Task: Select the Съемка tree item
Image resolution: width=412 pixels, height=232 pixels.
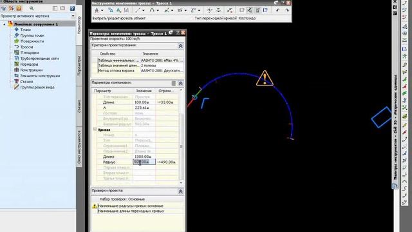Action: (x=26, y=82)
